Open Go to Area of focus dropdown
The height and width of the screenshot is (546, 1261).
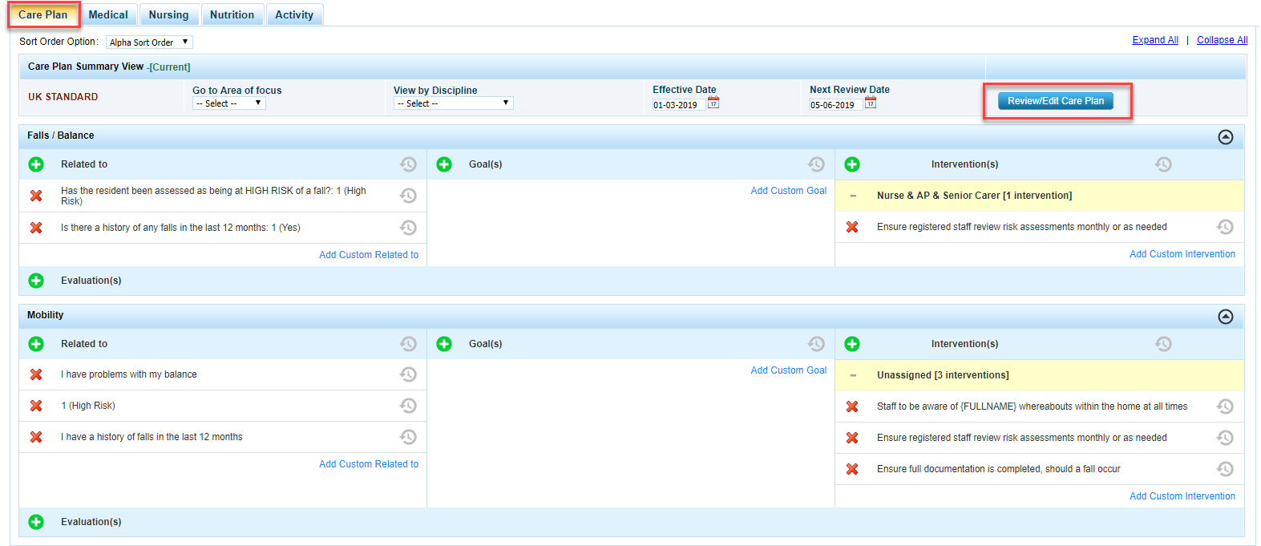tap(228, 103)
